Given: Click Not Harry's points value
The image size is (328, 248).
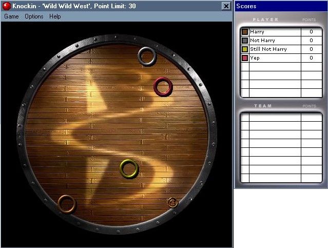Looking at the screenshot, I should tap(311, 41).
